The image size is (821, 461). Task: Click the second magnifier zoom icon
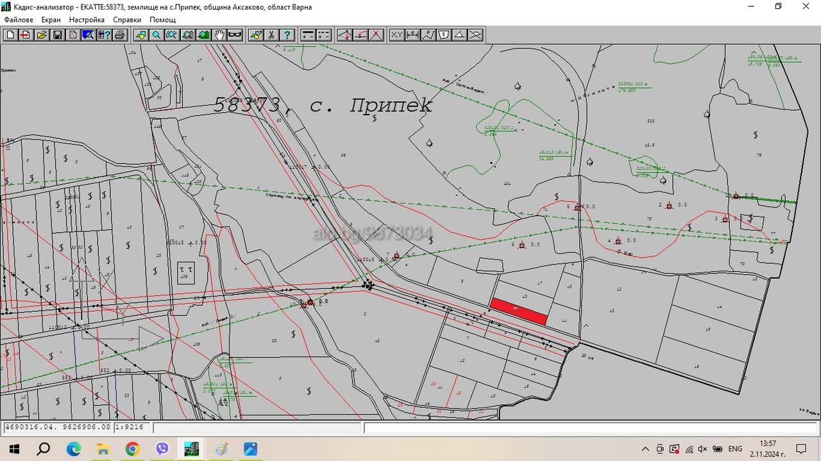pos(172,35)
